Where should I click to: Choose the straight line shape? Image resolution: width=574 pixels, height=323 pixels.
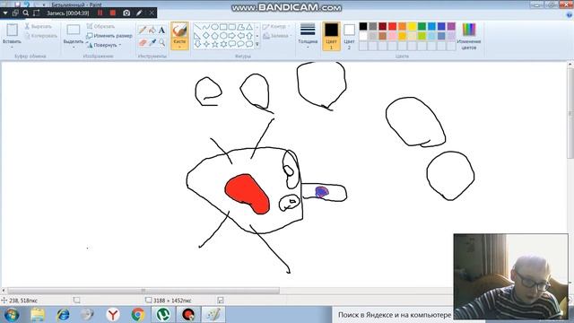197,27
